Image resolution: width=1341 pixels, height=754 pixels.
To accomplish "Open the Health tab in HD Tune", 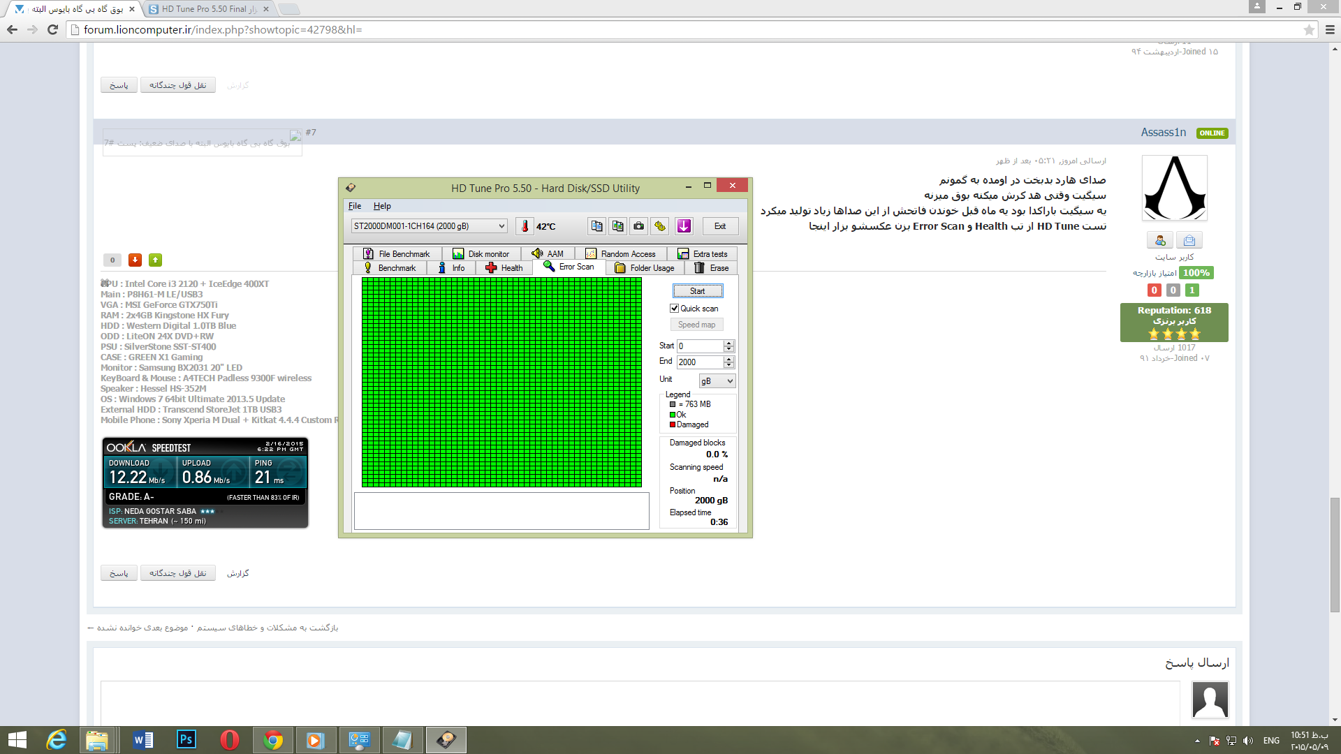I will coord(503,267).
